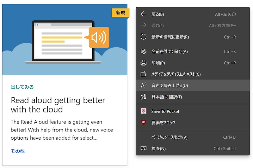The width and height of the screenshot is (253, 168).
Task: Choose ページのソース表示(V)
Action: pos(193,137)
